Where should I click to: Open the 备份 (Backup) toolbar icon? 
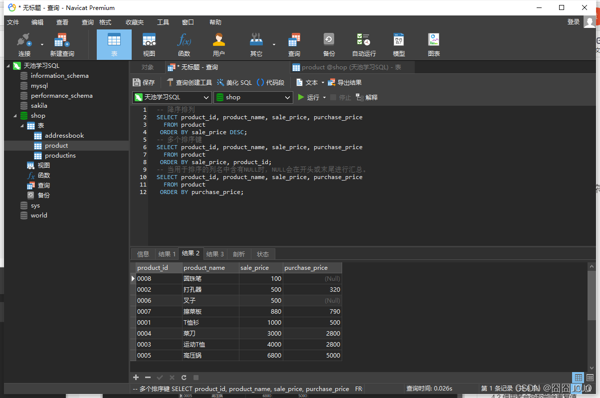coord(329,45)
